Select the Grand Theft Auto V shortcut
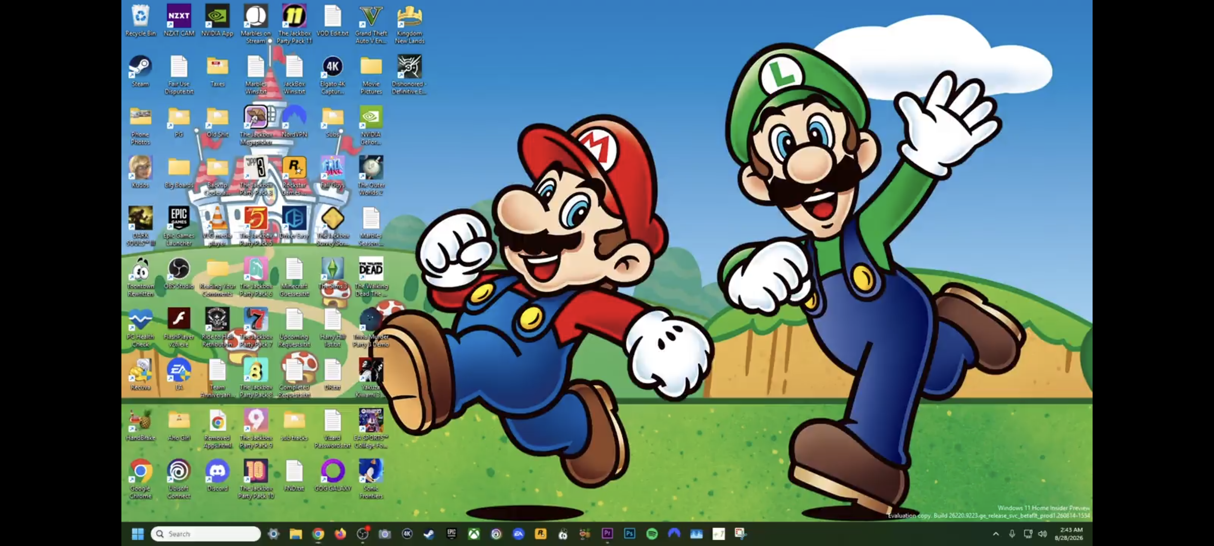Screen dimensions: 1214x546 pyautogui.click(x=371, y=24)
